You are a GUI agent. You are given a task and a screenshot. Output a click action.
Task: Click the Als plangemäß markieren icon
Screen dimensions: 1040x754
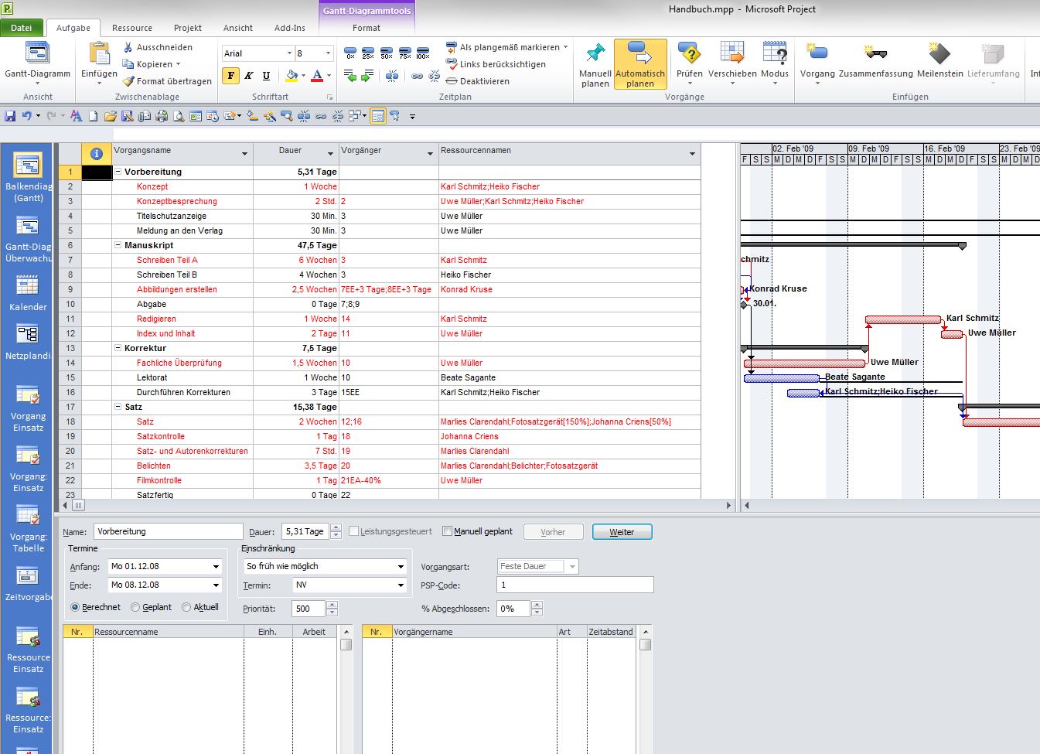[452, 47]
